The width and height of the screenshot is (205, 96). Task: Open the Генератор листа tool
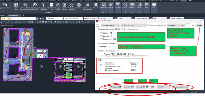click(x=16, y=6)
